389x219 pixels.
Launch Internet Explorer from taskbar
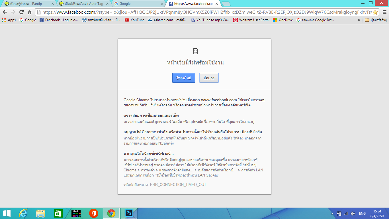tap(23, 213)
